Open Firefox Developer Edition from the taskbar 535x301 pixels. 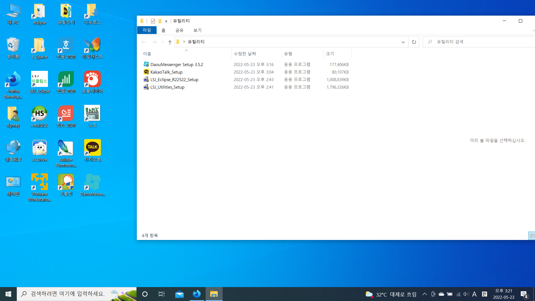tap(197, 294)
